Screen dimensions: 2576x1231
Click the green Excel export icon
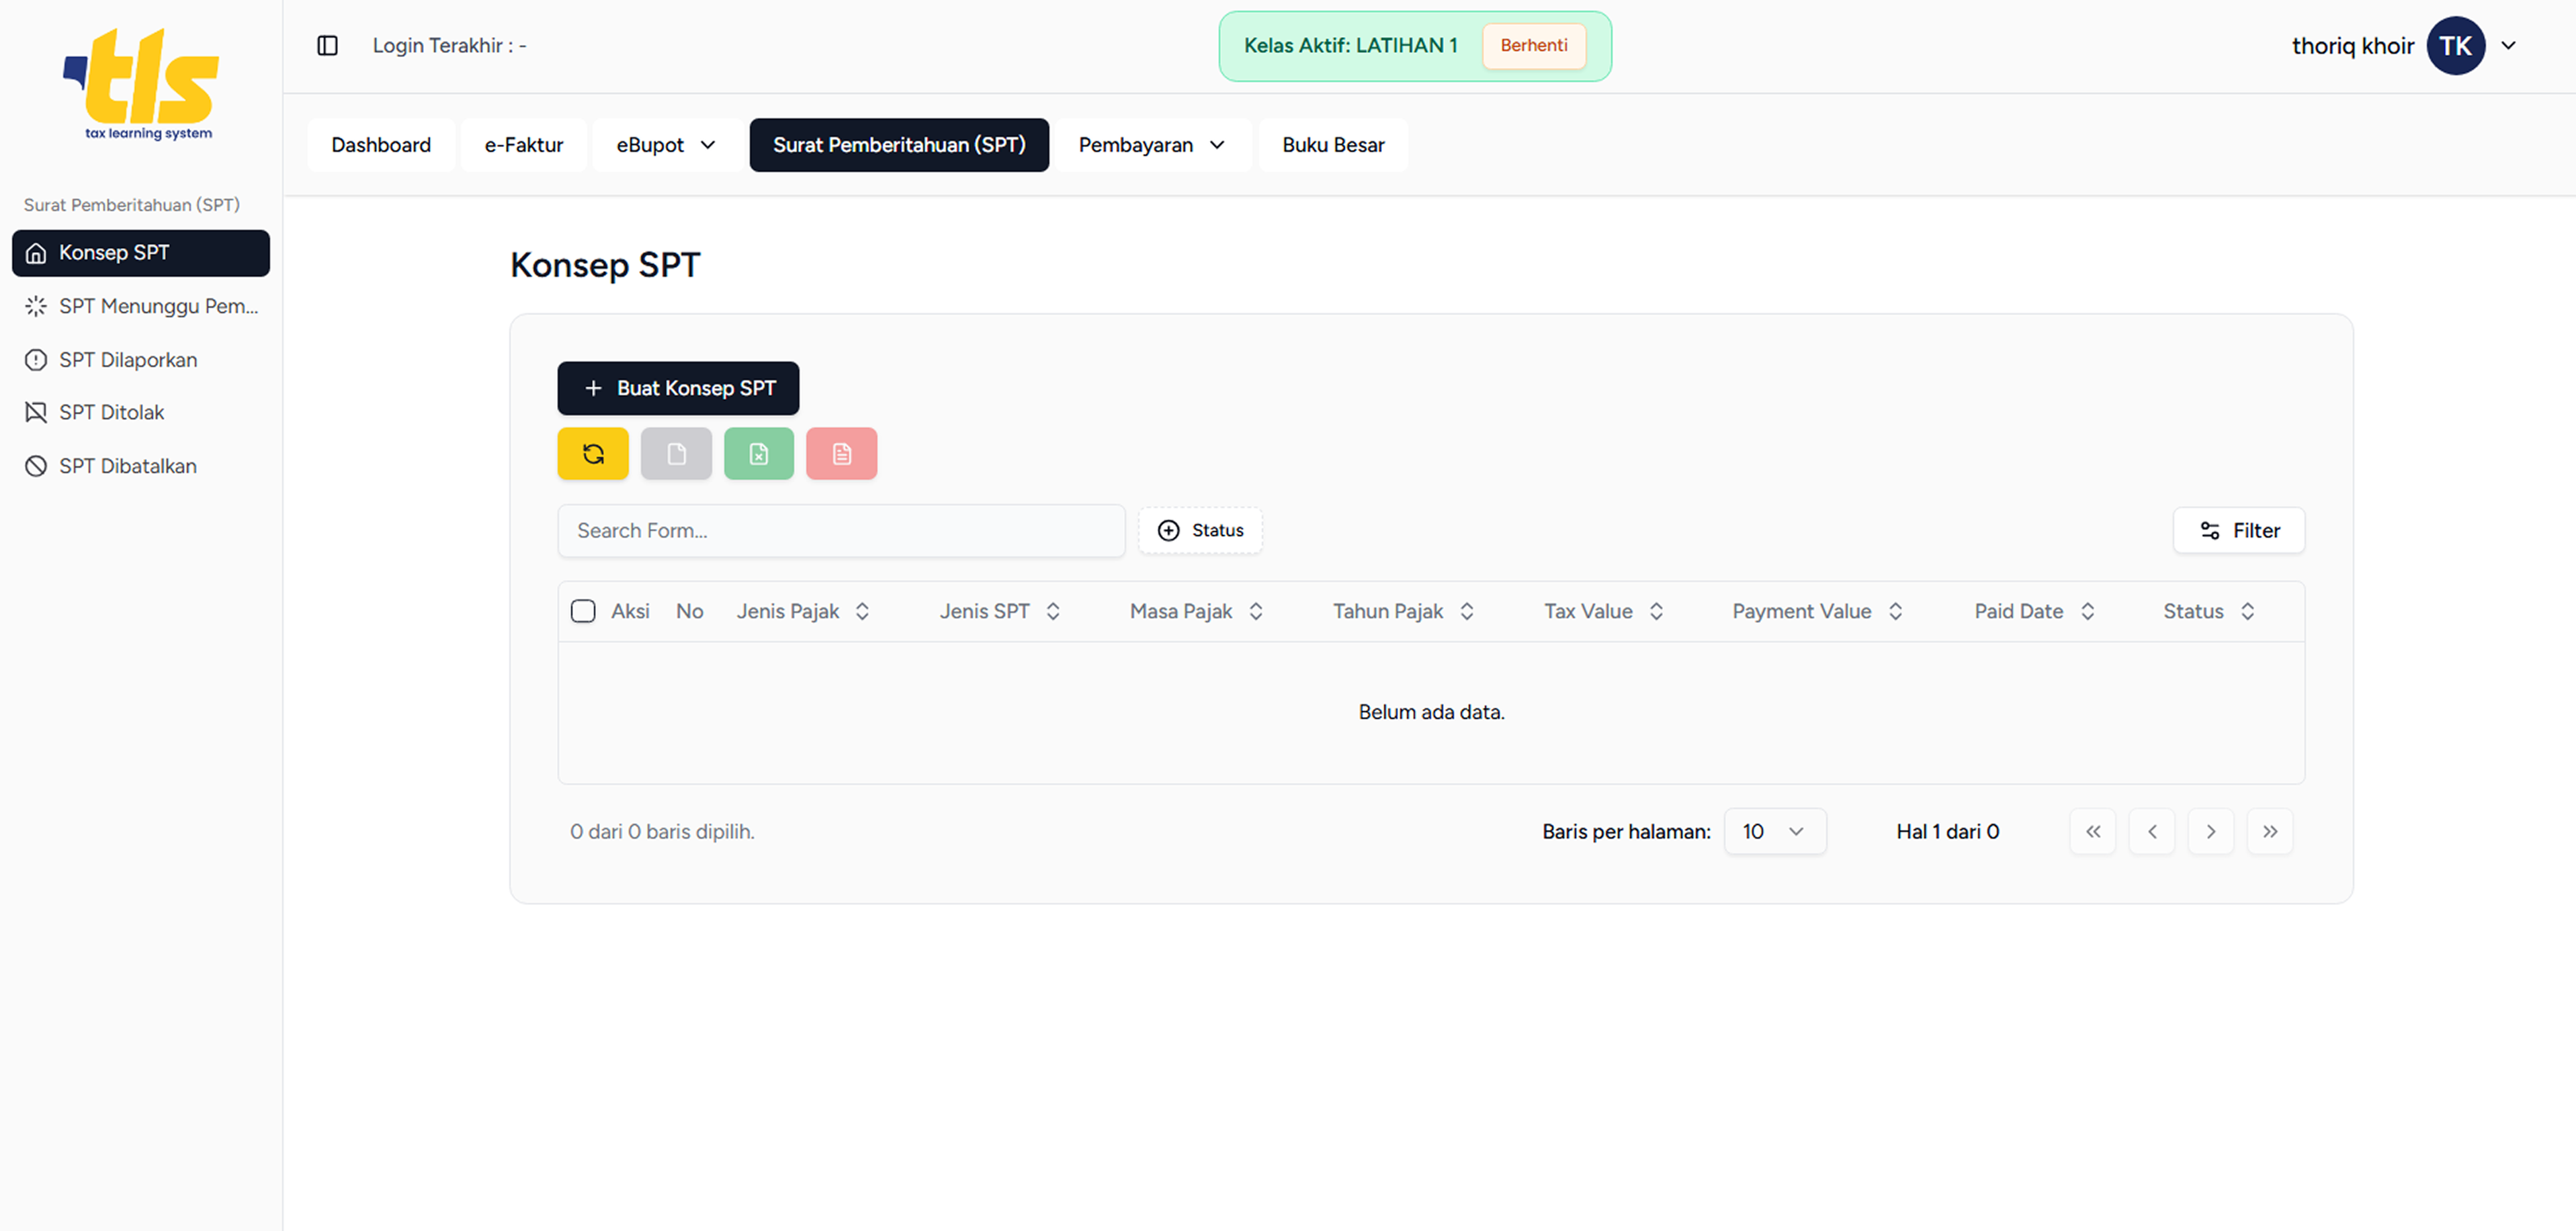pyautogui.click(x=758, y=454)
